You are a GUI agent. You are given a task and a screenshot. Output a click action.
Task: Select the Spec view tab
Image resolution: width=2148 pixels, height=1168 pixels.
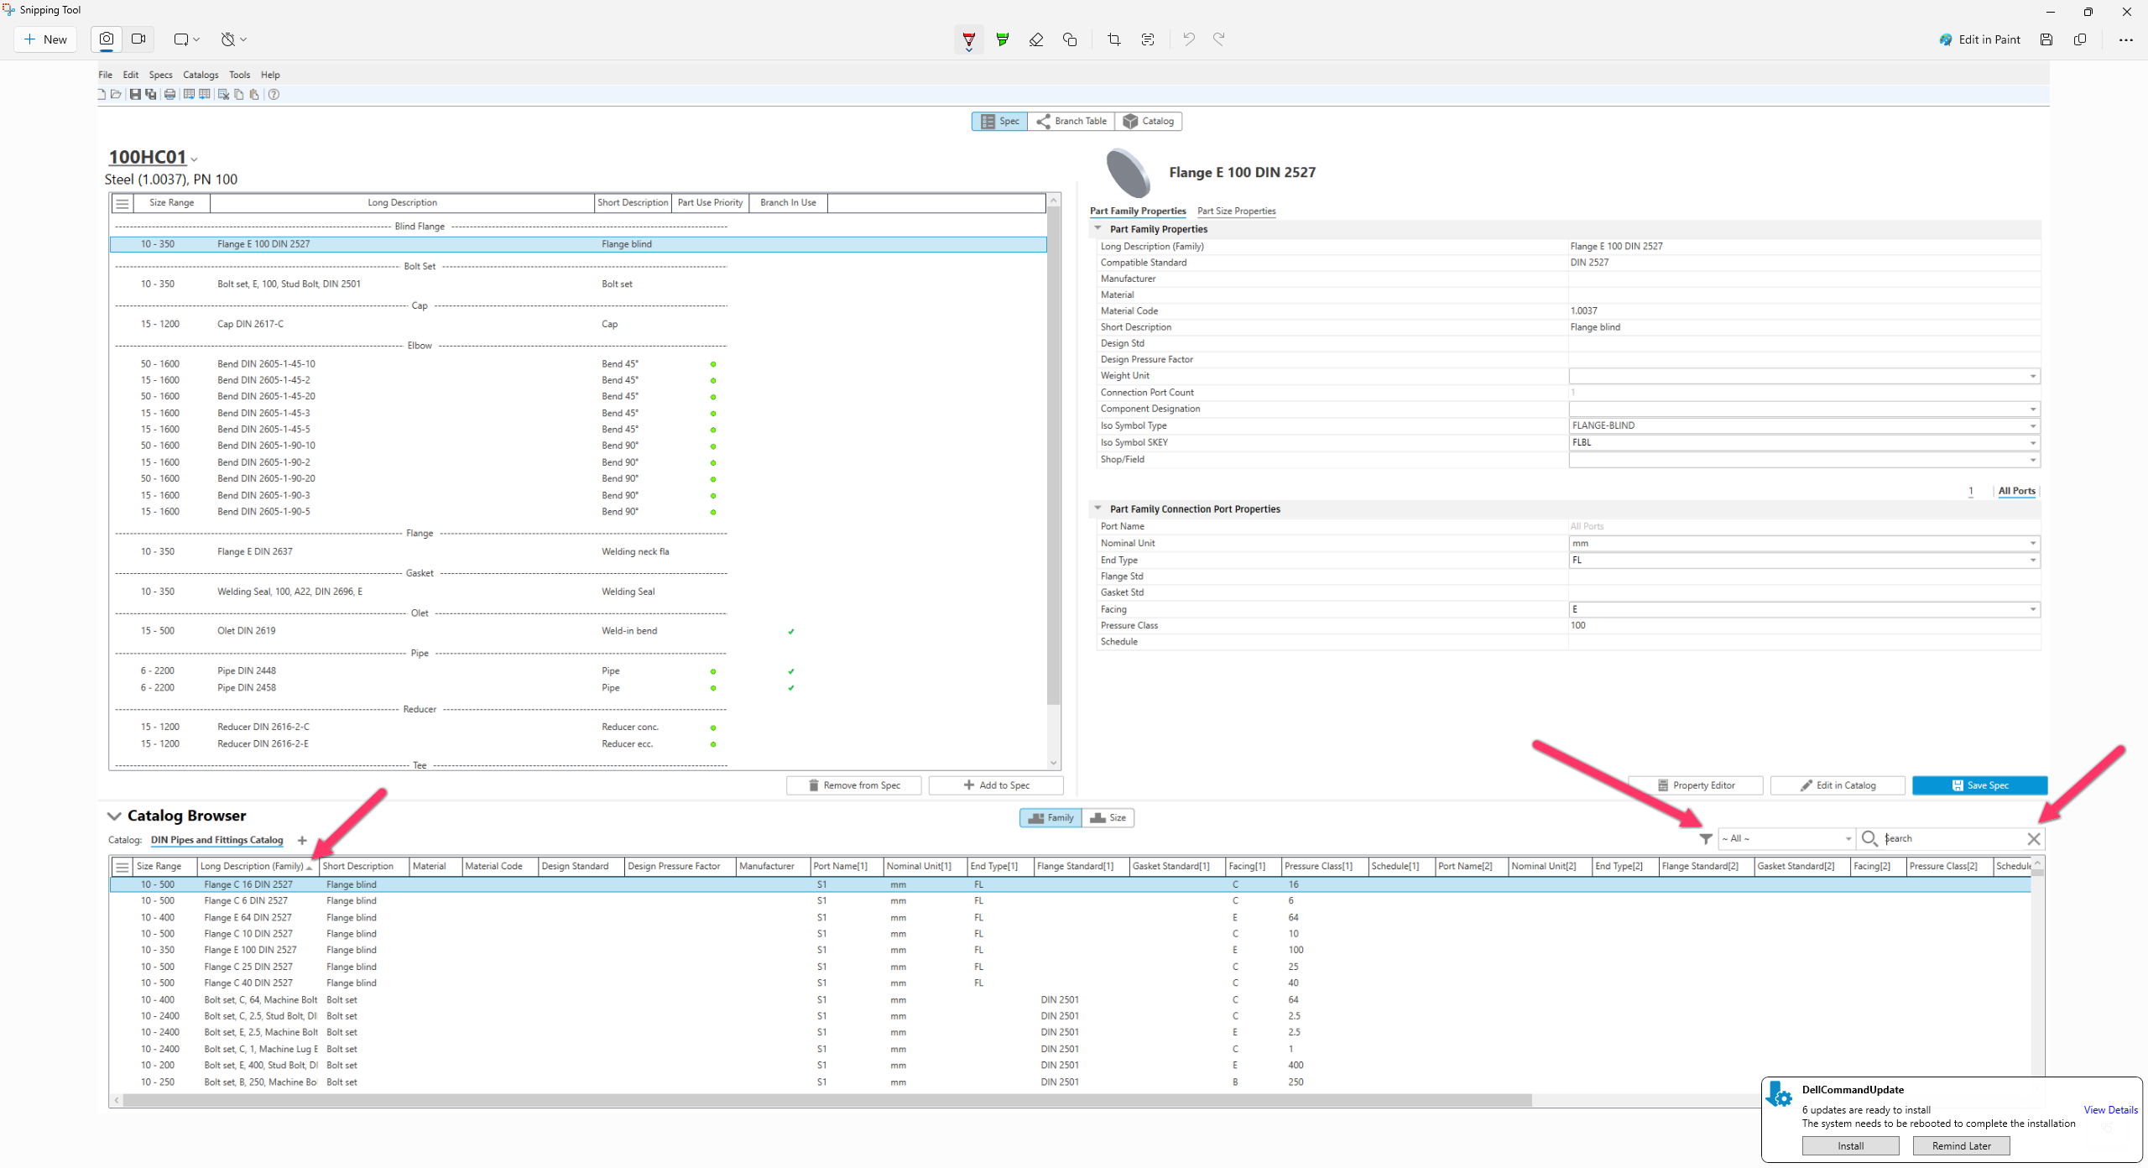tap(999, 121)
